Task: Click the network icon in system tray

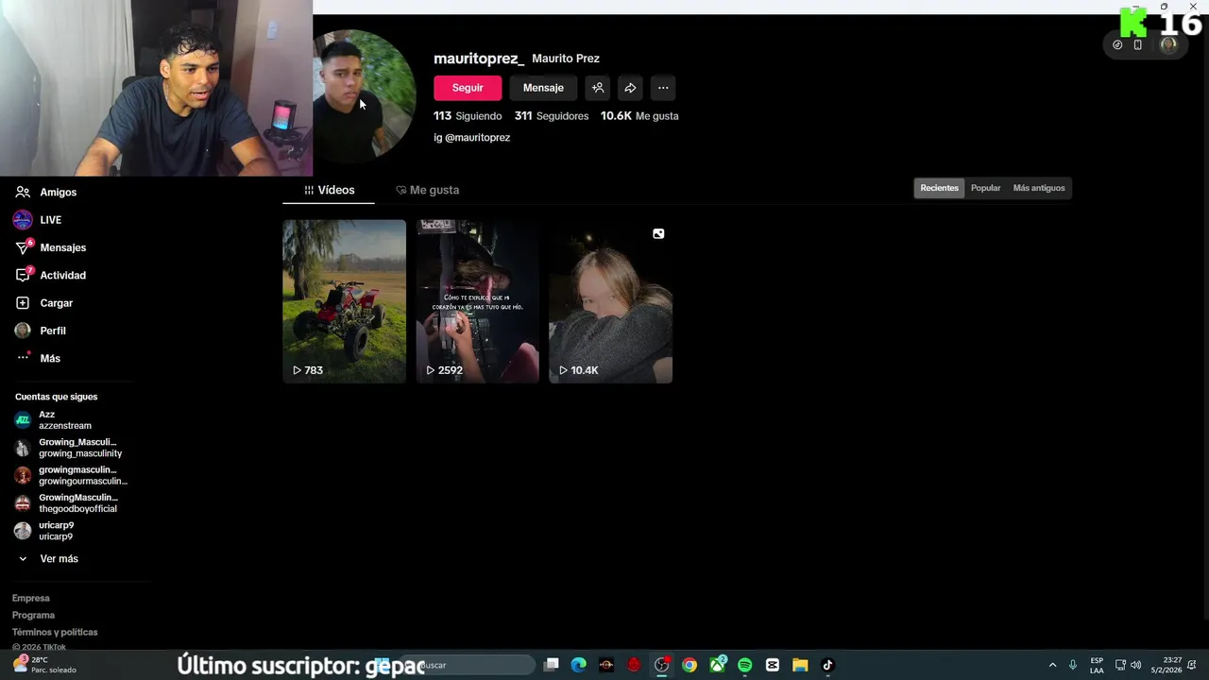Action: tap(1120, 665)
